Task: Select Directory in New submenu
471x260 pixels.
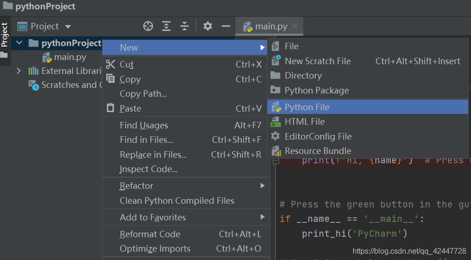Action: (368, 75)
